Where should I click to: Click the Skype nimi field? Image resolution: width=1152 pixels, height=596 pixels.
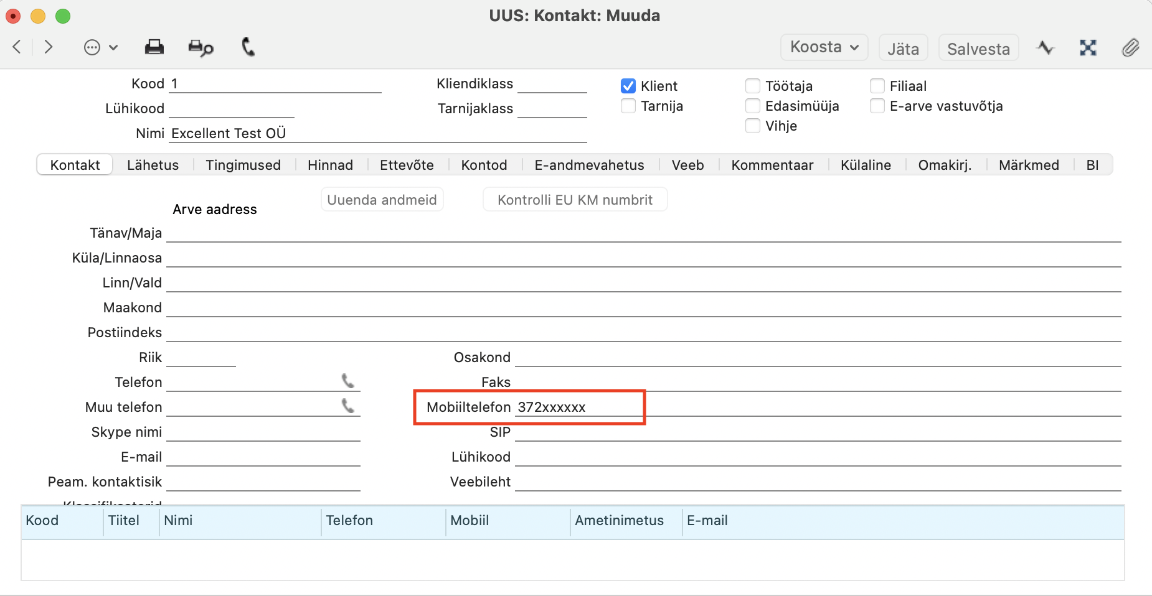coord(263,432)
